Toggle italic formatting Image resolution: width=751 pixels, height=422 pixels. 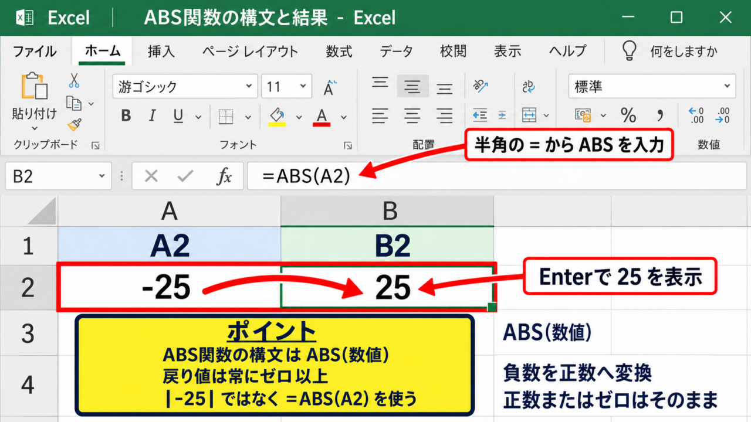[x=152, y=116]
